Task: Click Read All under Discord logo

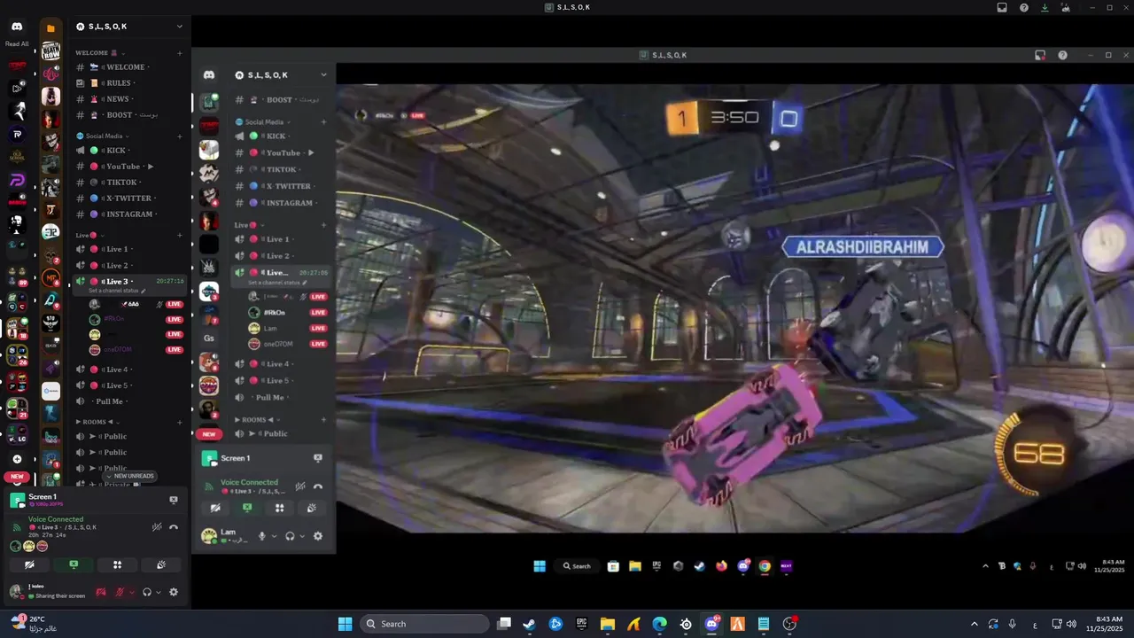Action: 17,43
